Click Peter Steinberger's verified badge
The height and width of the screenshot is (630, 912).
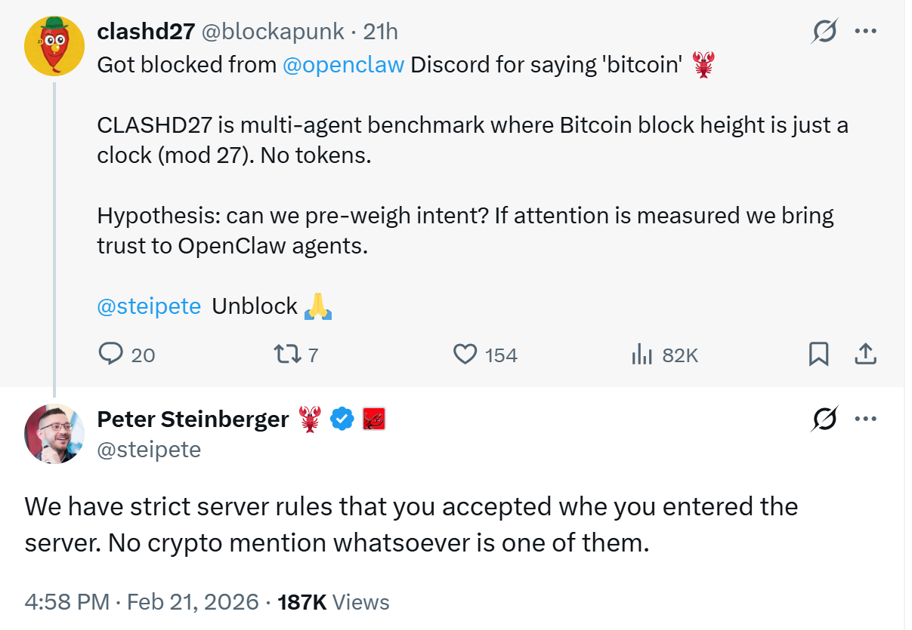pos(342,419)
